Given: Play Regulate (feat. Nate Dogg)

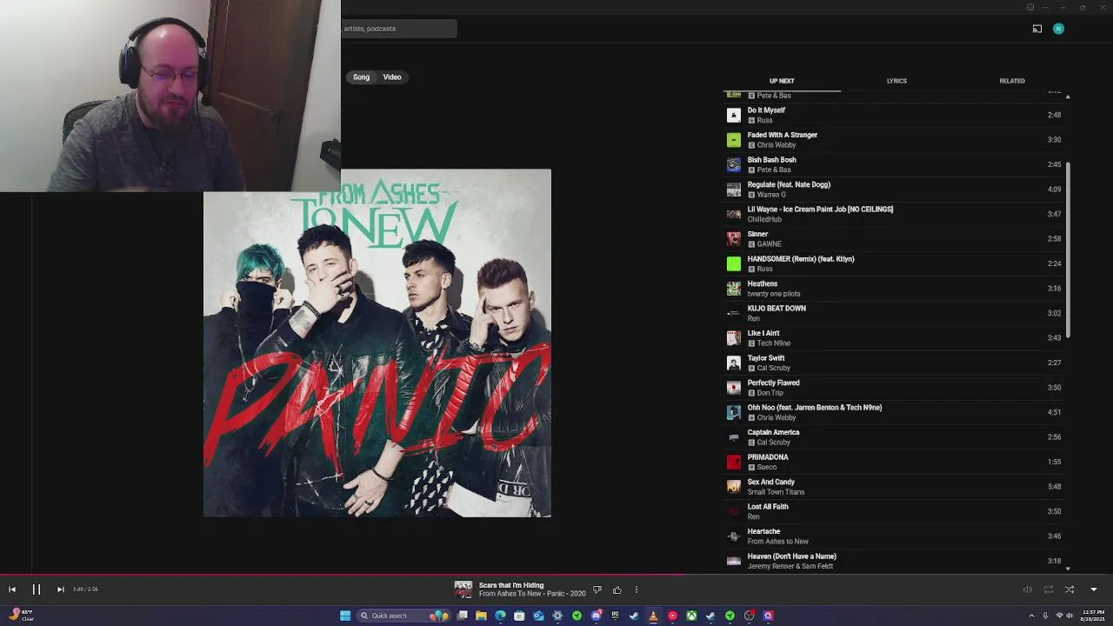Looking at the screenshot, I should coord(894,190).
